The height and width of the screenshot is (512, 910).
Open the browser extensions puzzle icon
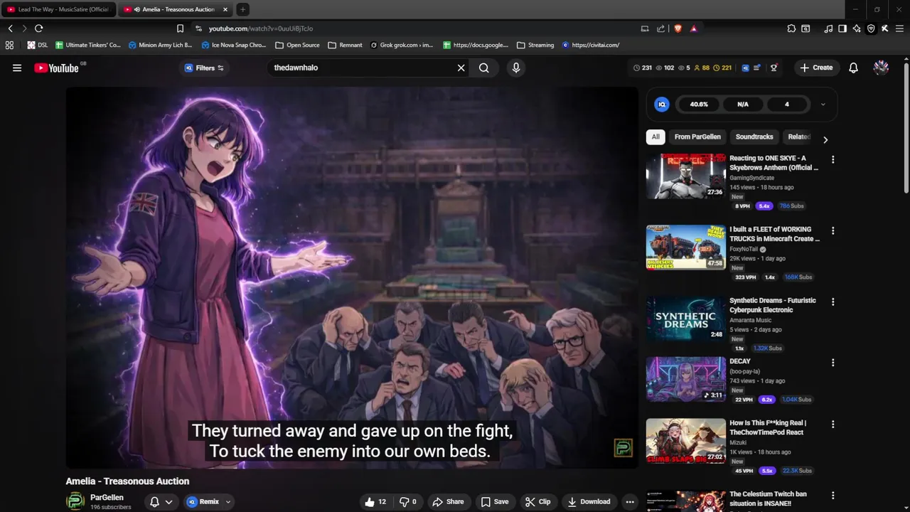coord(791,28)
